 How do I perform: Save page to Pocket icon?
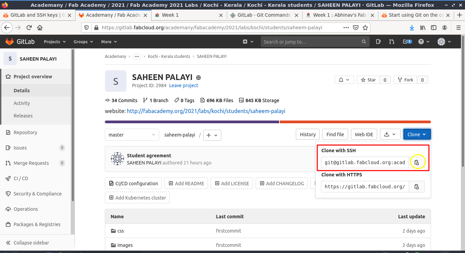[356, 28]
